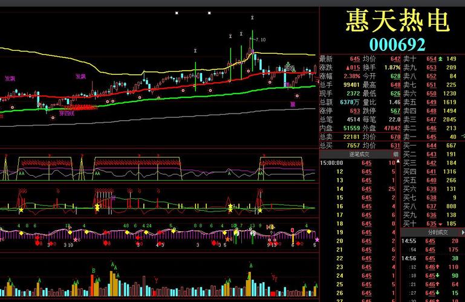The width and height of the screenshot is (465, 302).
Task: Click the red down triangle in 买十 row
Action: tap(440, 224)
